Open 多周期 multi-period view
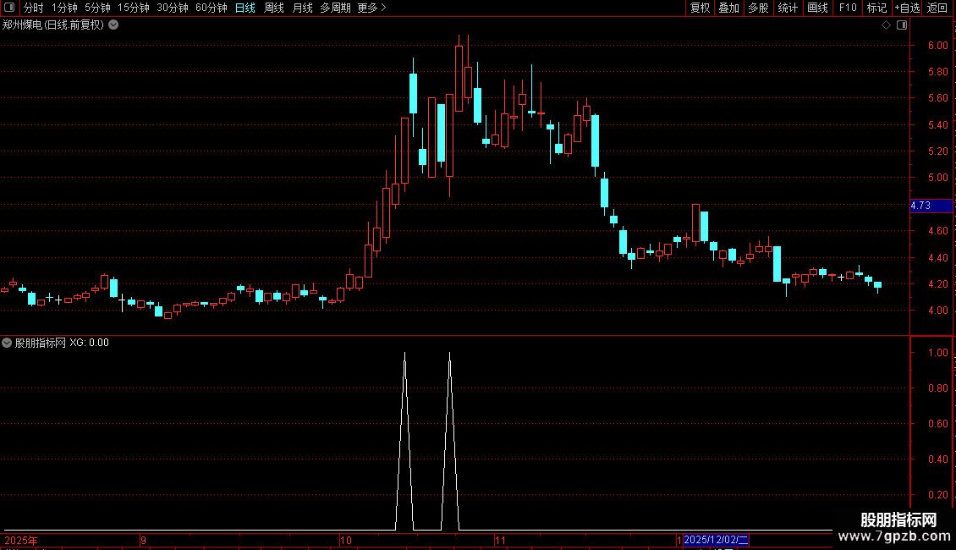 tap(335, 8)
